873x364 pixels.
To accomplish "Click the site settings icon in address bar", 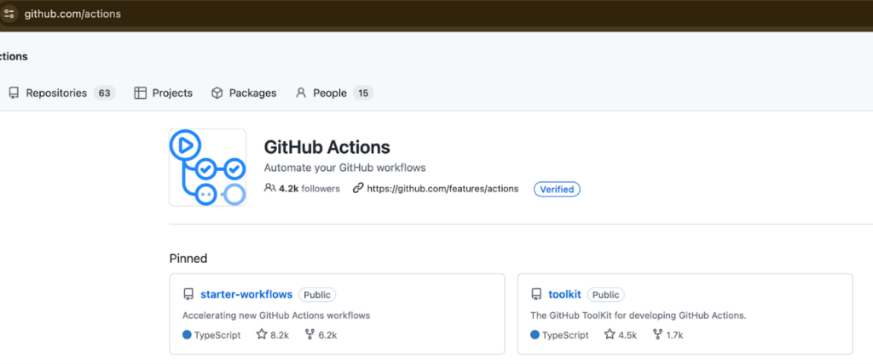I will click(9, 14).
